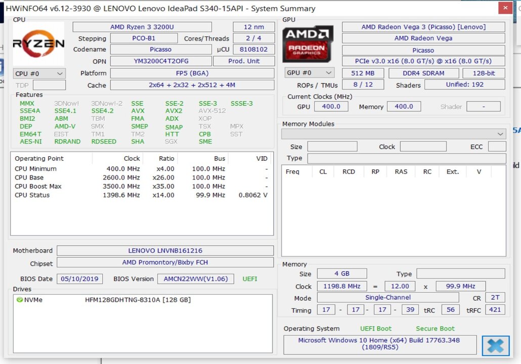Click the Windows 10 Home operating system field
The width and height of the screenshot is (521, 364).
tap(379, 344)
